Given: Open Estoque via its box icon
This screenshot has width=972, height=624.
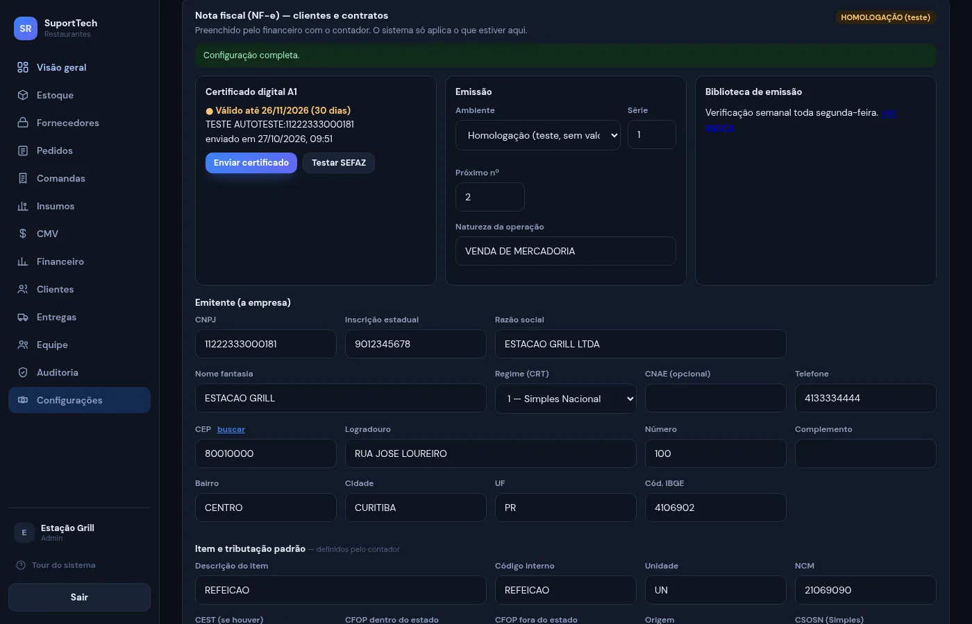Looking at the screenshot, I should (x=23, y=95).
